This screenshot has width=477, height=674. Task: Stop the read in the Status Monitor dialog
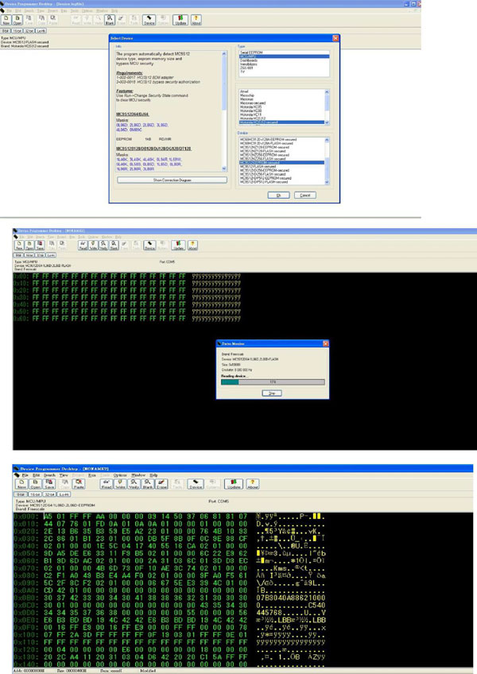click(x=272, y=393)
